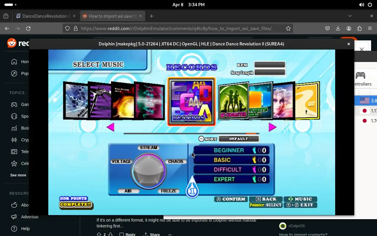Close the DanceDanceRevolution tab
This screenshot has height=236, width=377.
(74, 16)
